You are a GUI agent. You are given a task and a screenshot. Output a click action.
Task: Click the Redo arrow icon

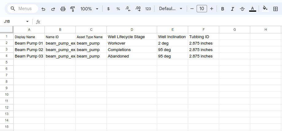(53, 9)
